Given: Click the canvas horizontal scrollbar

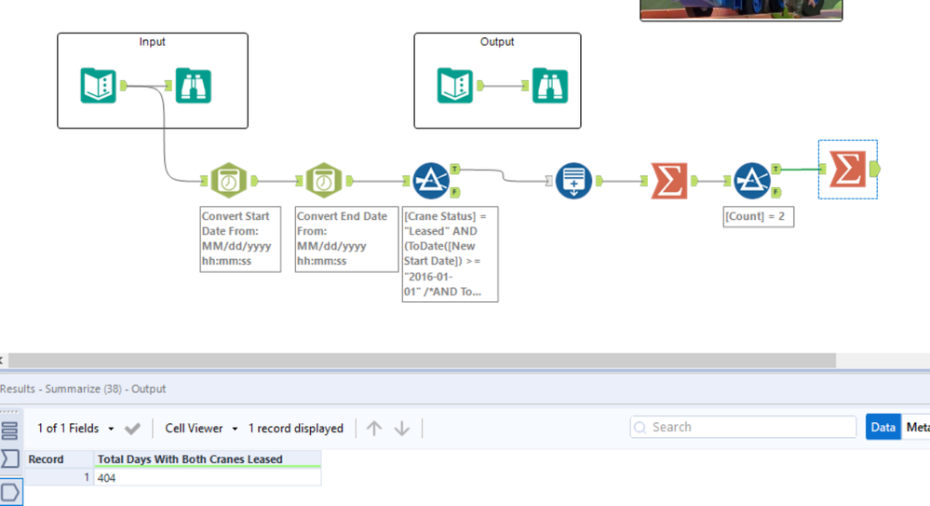Looking at the screenshot, I should [x=422, y=360].
